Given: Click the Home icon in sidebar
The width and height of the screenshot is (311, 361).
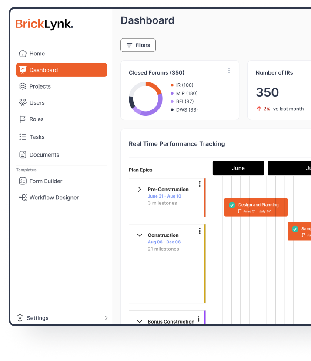Looking at the screenshot, I should coord(23,54).
